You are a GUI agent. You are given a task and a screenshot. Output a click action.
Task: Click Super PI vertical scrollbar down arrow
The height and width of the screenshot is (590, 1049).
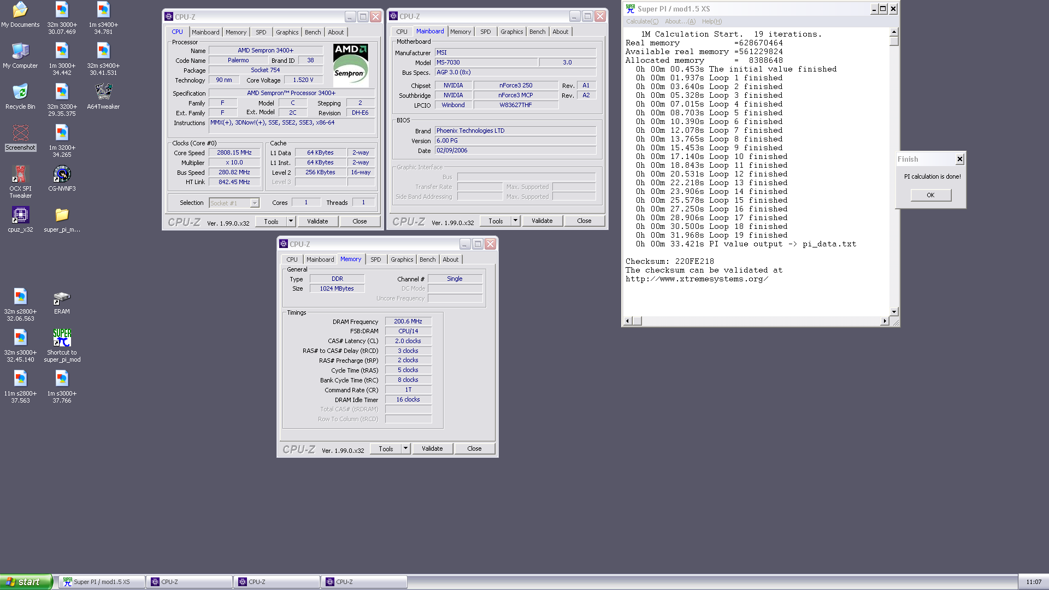tap(894, 312)
